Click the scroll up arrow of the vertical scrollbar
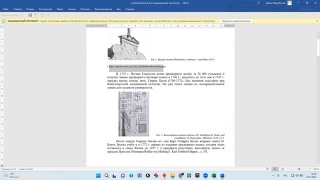The height and width of the screenshot is (180, 320). 318,30
